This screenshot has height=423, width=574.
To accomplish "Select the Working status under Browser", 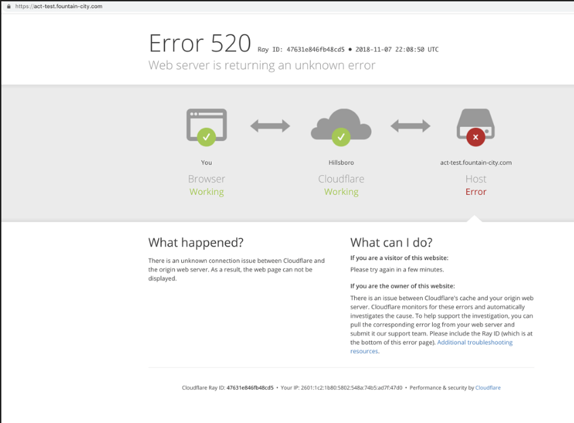I will coord(206,192).
